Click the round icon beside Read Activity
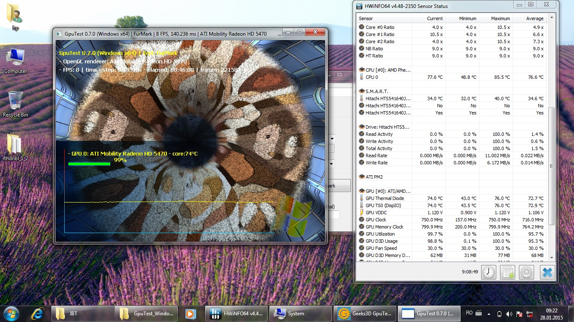This screenshot has height=322, width=574. [361, 134]
